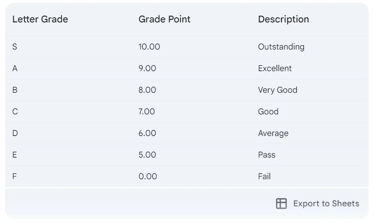381x224 pixels.
Task: Click the 10.00 grade point cell
Action: coord(149,47)
